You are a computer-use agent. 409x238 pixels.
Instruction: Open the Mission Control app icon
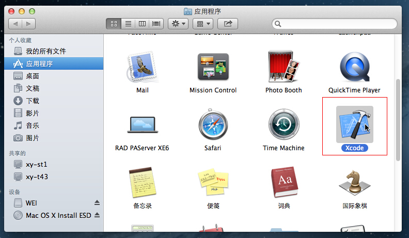click(213, 67)
